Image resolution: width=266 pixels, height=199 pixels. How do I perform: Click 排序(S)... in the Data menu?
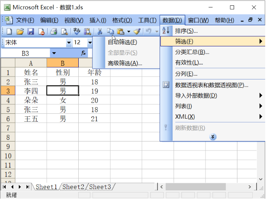[x=186, y=31]
